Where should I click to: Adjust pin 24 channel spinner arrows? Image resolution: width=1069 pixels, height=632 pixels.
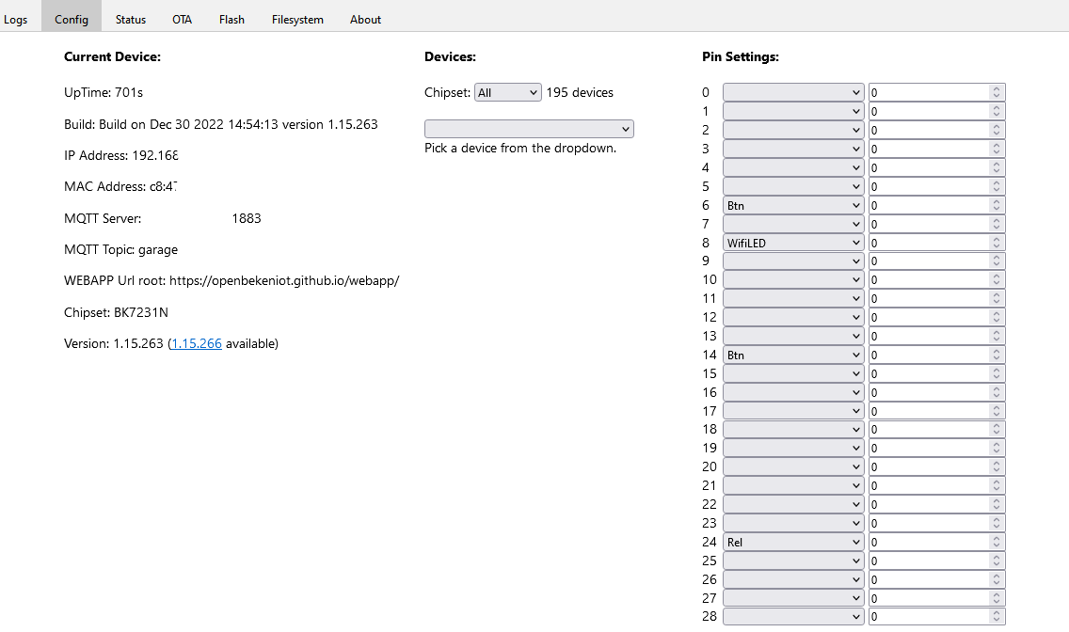click(997, 542)
